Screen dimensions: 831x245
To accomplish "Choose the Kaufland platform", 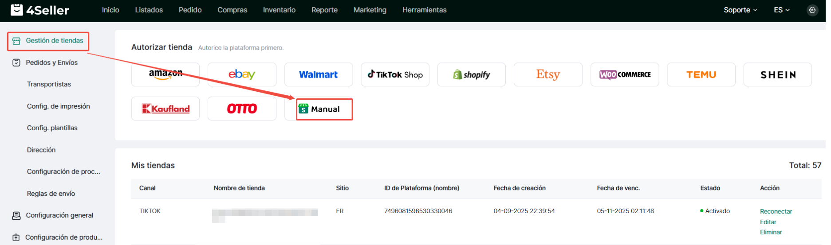I will (165, 109).
